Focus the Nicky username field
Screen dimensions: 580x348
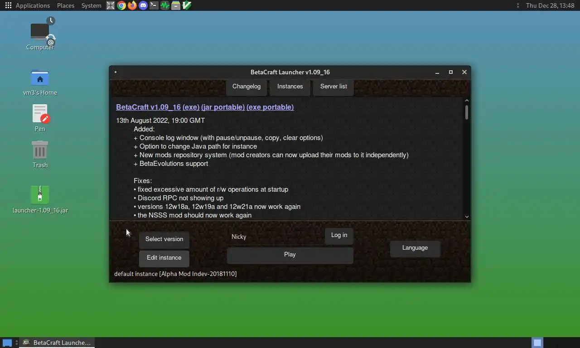click(x=275, y=237)
